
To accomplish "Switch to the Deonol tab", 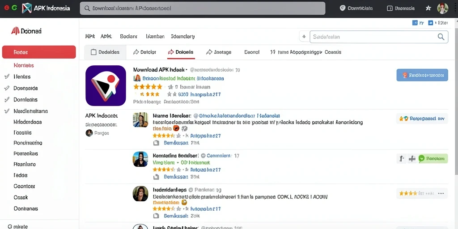I will pyautogui.click(x=252, y=52).
